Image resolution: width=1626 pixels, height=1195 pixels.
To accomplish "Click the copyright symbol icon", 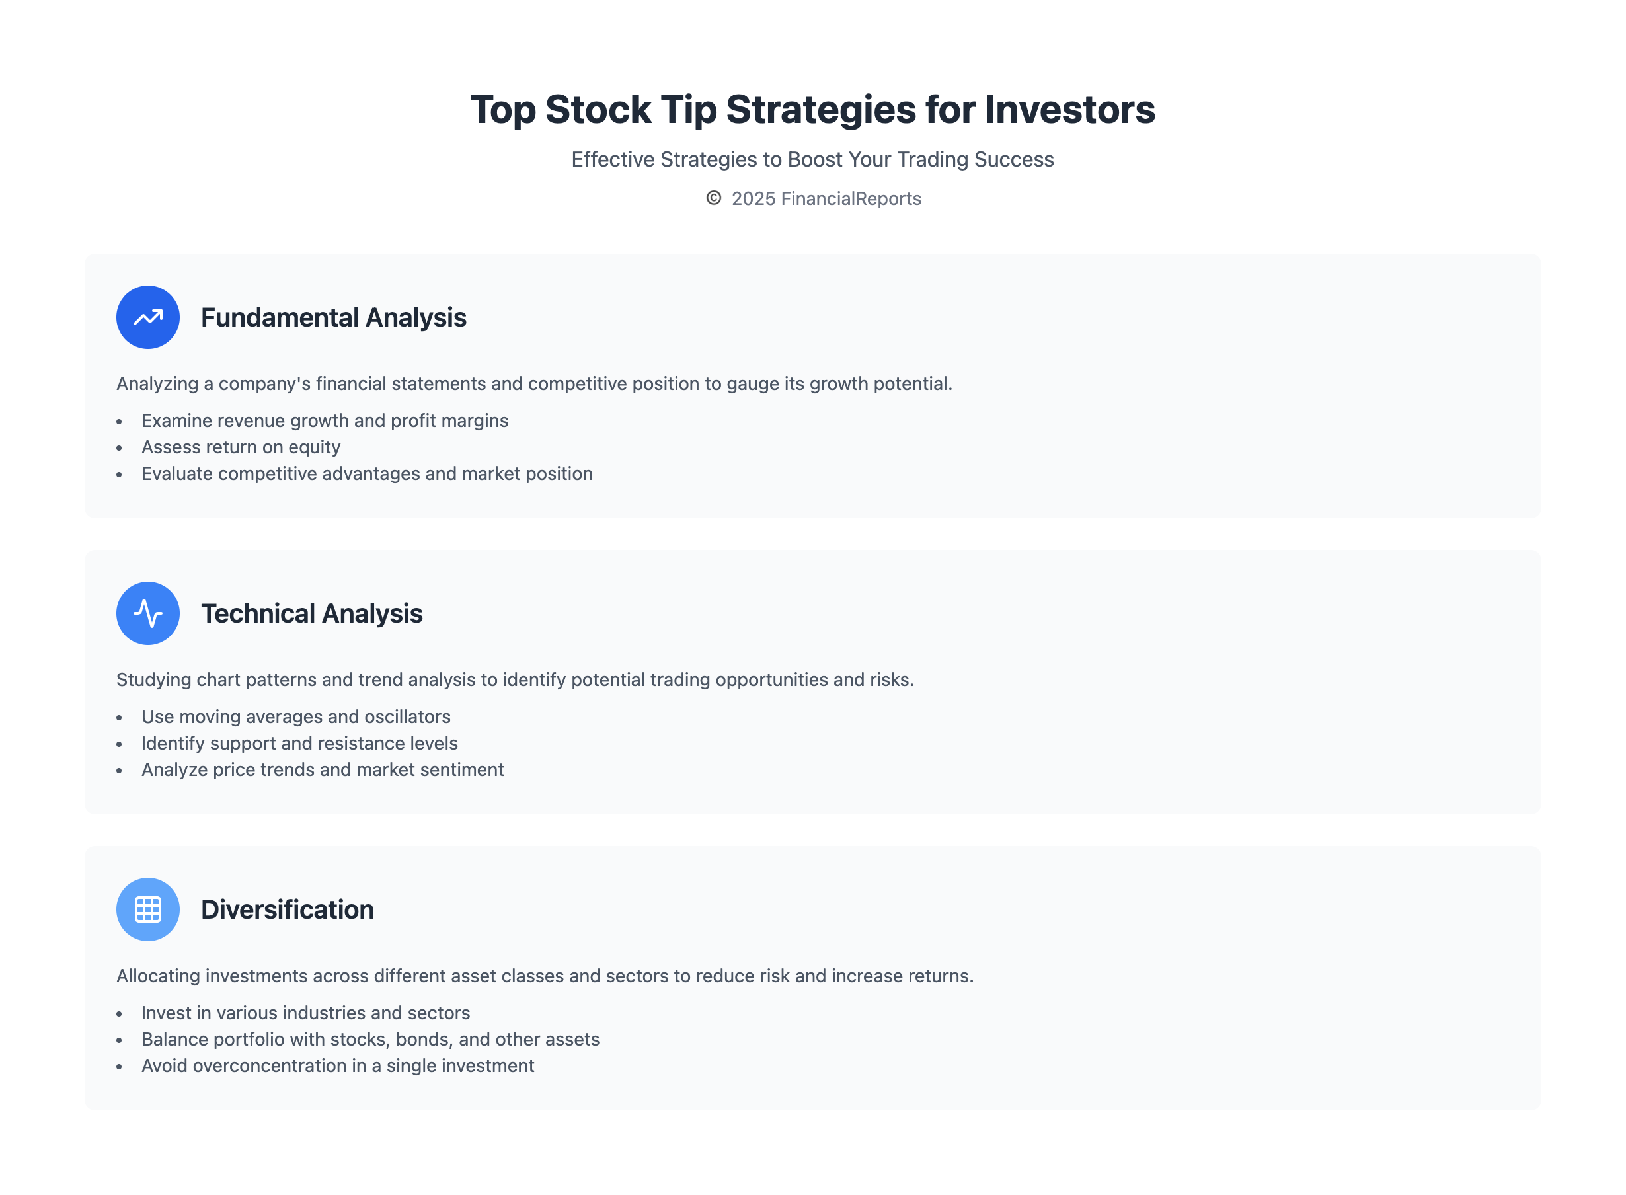I will 713,198.
